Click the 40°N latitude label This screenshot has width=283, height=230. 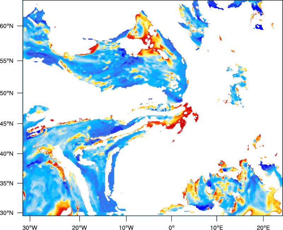7,154
